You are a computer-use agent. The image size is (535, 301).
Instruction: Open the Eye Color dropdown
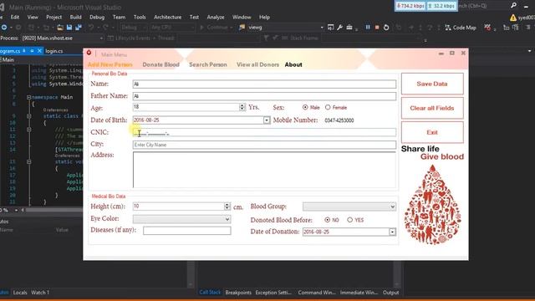(x=227, y=219)
